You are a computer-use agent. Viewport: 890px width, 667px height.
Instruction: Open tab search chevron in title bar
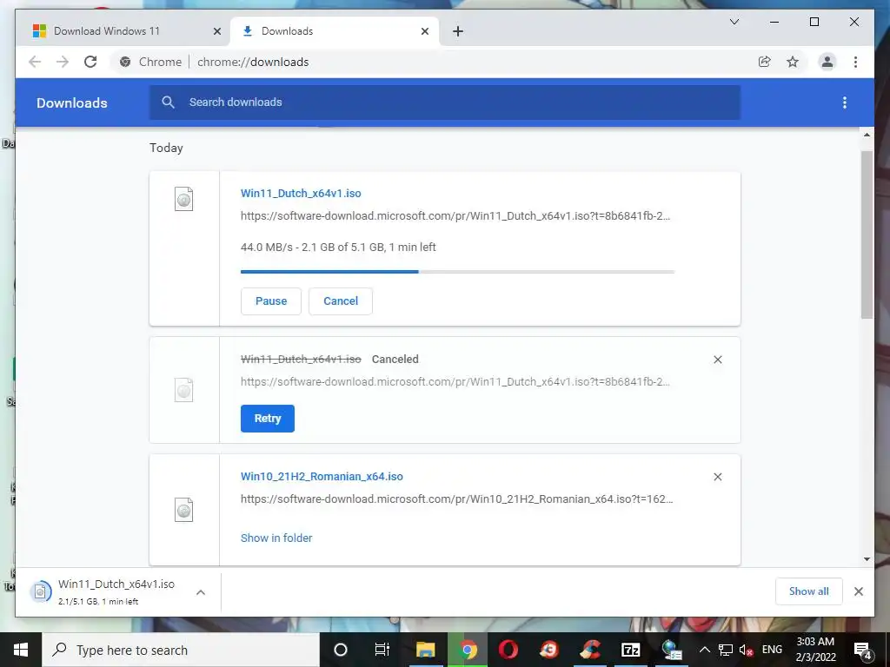coord(734,22)
